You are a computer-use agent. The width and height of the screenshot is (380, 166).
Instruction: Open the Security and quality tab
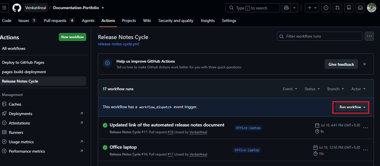click(176, 21)
